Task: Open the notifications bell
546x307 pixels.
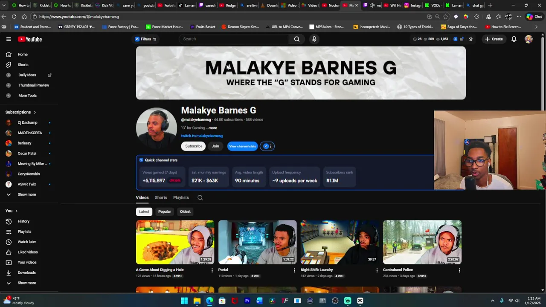Action: (x=514, y=39)
